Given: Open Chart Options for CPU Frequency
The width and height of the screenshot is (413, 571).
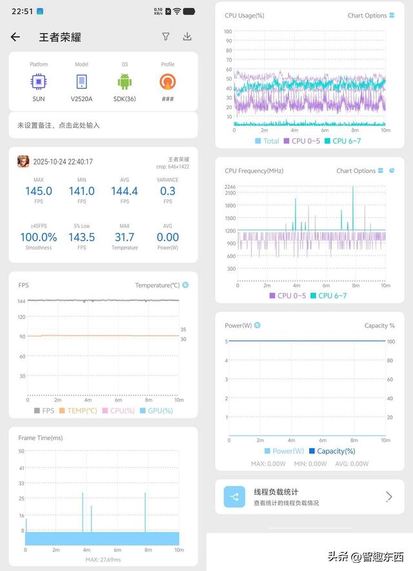Looking at the screenshot, I should tap(359, 171).
